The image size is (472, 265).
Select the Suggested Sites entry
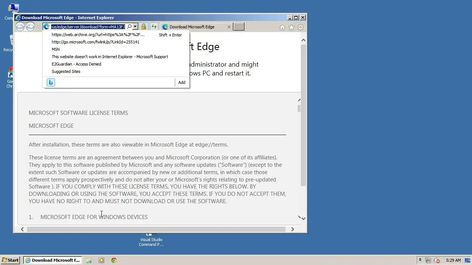coord(116,71)
